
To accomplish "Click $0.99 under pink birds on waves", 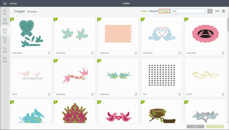I will pos(15,94).
